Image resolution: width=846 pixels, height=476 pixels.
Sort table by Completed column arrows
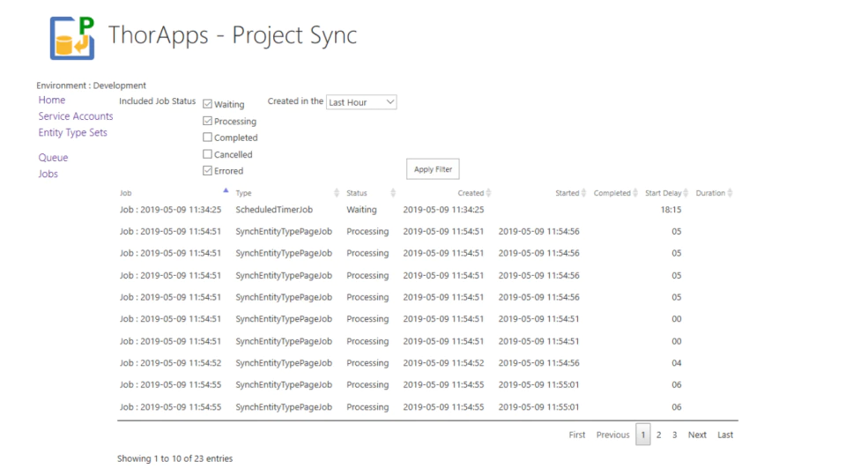(x=635, y=193)
